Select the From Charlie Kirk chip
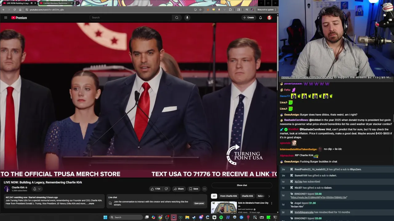This screenshot has height=221, width=394. (x=228, y=196)
